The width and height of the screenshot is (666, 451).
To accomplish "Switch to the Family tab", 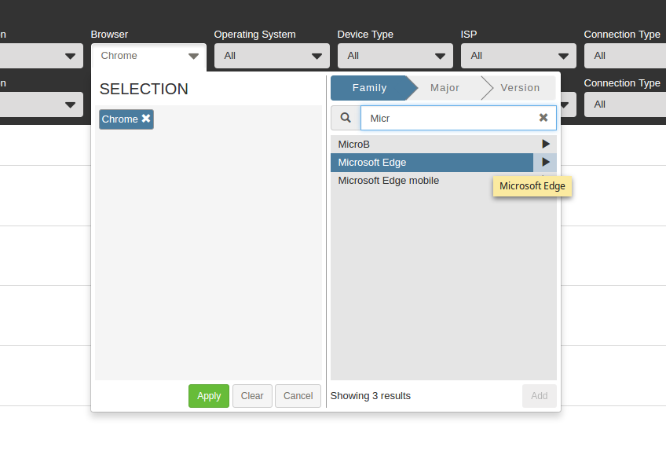I will [369, 87].
